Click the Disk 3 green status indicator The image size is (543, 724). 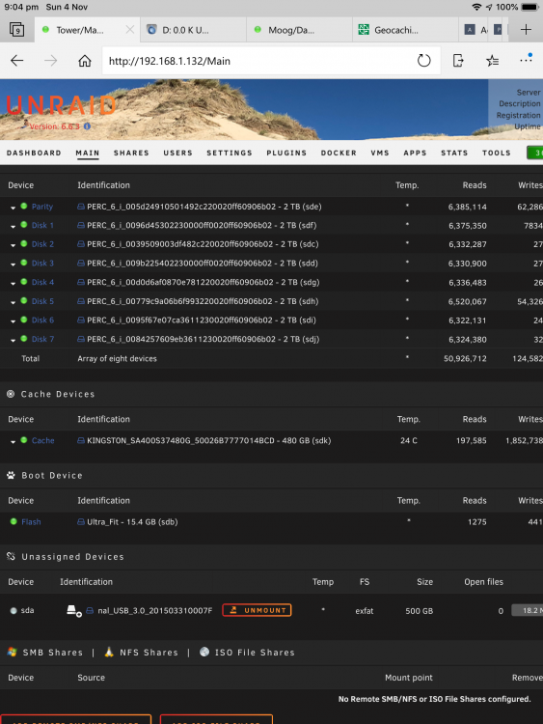click(23, 263)
